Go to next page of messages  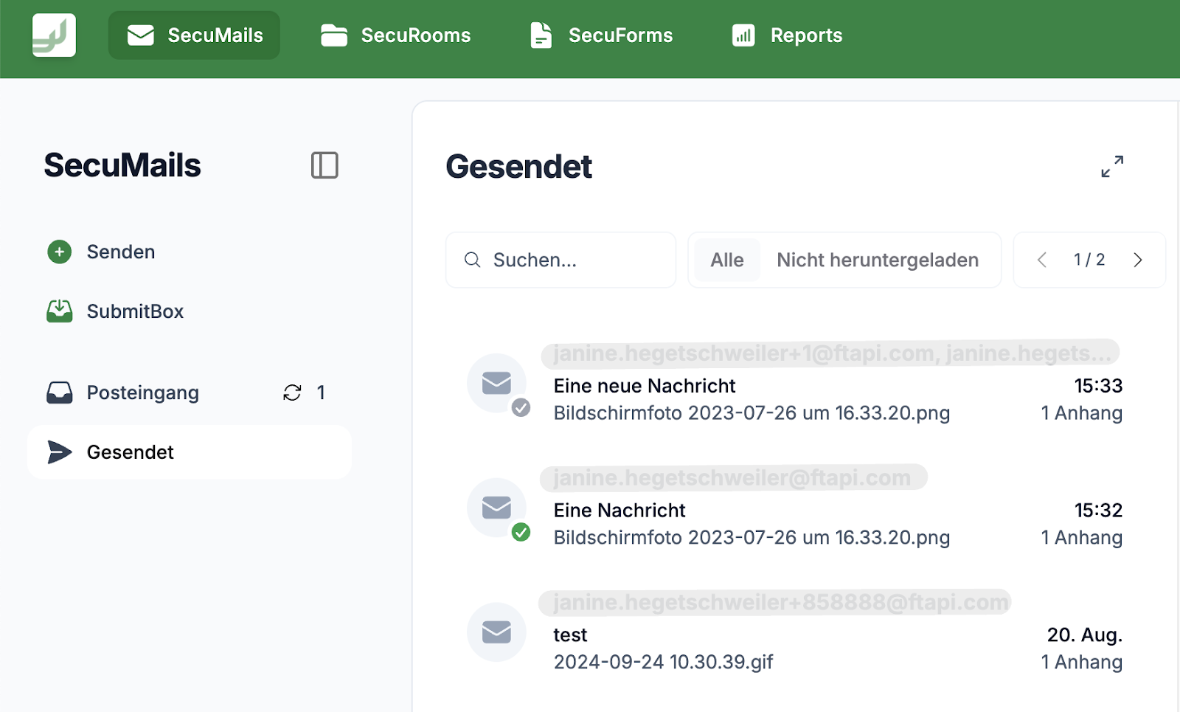point(1138,260)
